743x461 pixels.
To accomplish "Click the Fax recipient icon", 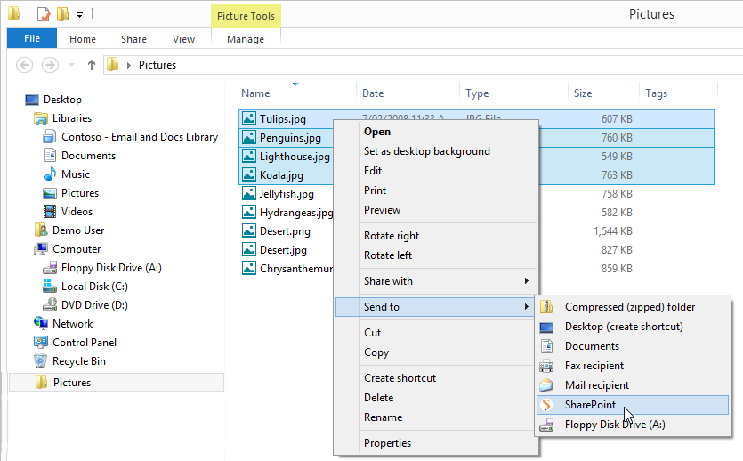I will [x=546, y=366].
